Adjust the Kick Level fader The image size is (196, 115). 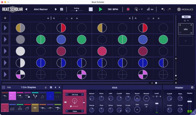pyautogui.click(x=157, y=103)
